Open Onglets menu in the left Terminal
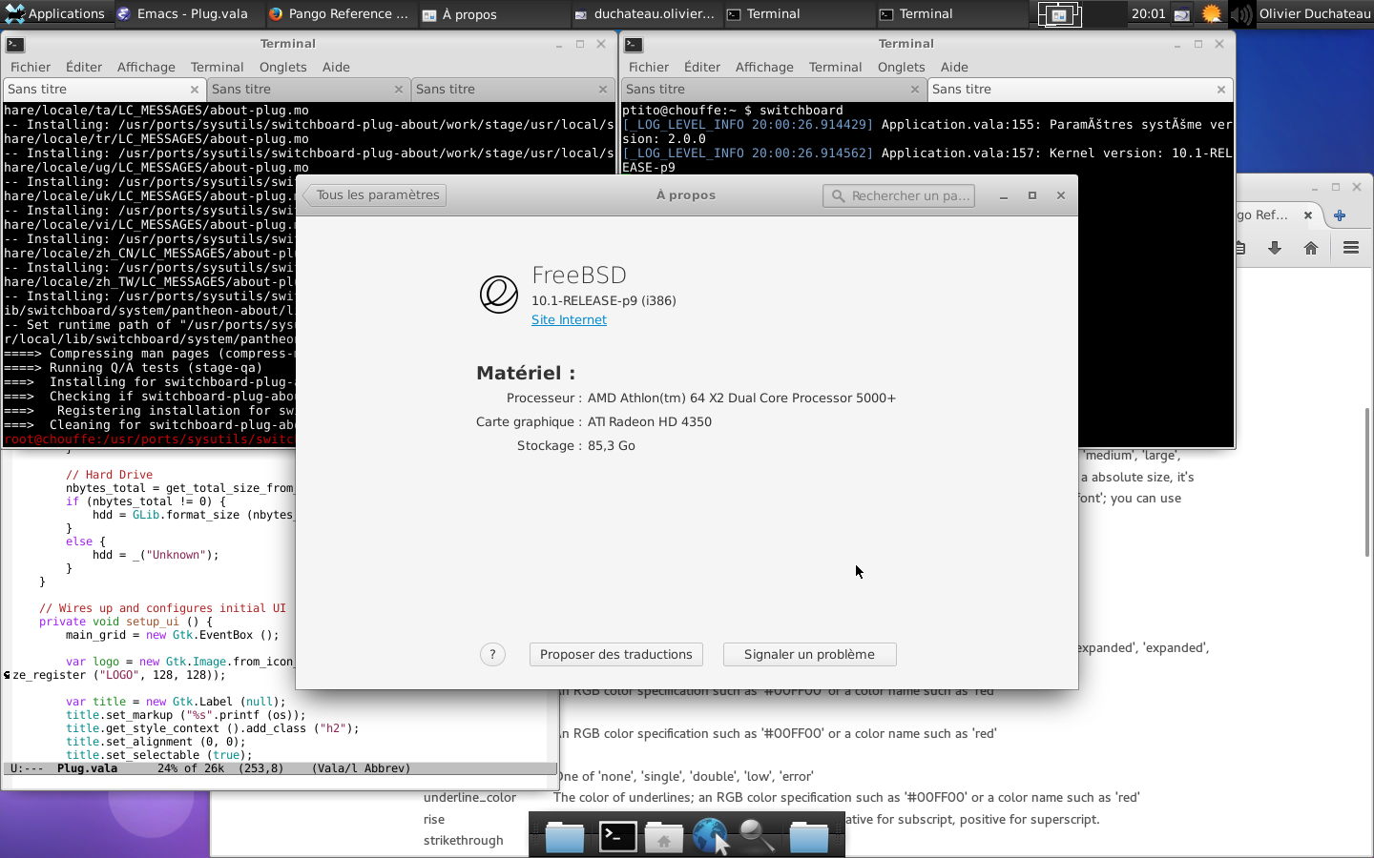The image size is (1374, 858). pos(283,67)
